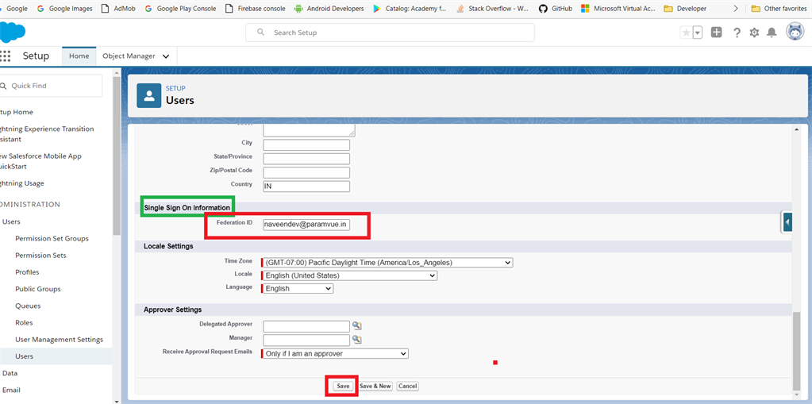The image size is (812, 404).
Task: Click the Manager input field
Action: [x=306, y=340]
